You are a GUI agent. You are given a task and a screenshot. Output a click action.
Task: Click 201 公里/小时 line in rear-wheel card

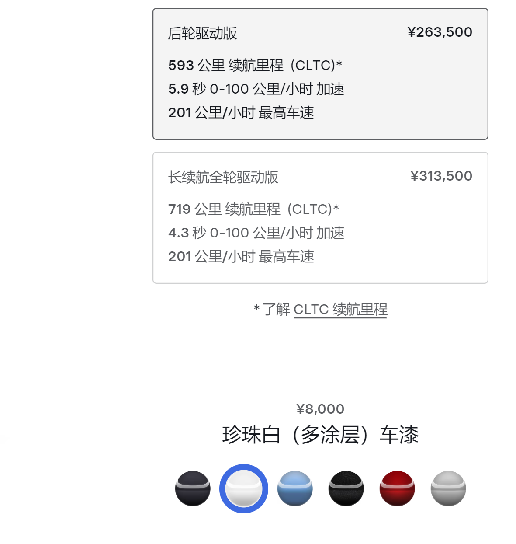[241, 112]
